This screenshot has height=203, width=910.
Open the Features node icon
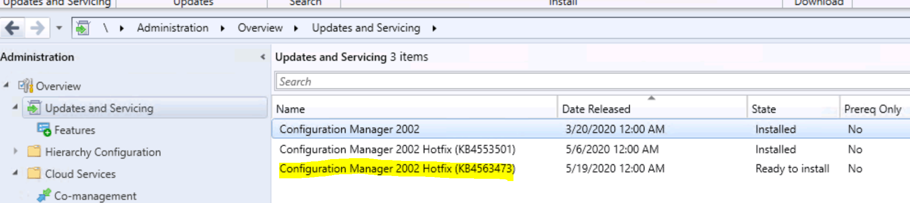pyautogui.click(x=44, y=130)
